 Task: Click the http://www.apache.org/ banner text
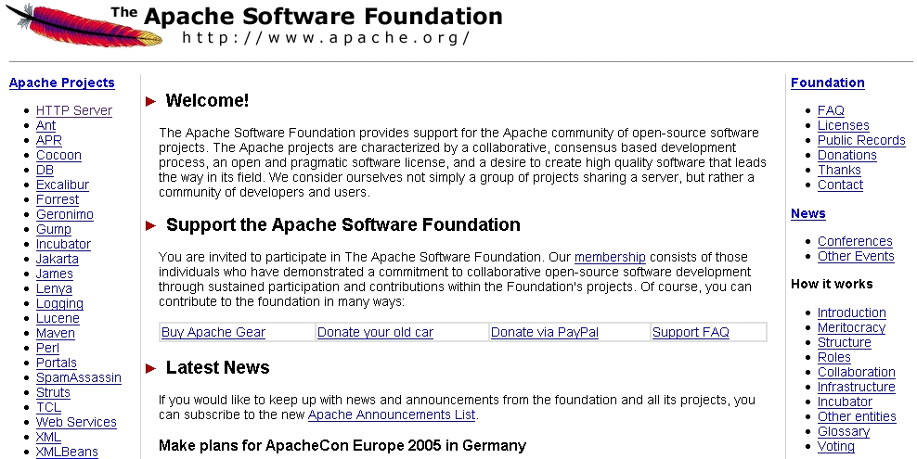327,39
